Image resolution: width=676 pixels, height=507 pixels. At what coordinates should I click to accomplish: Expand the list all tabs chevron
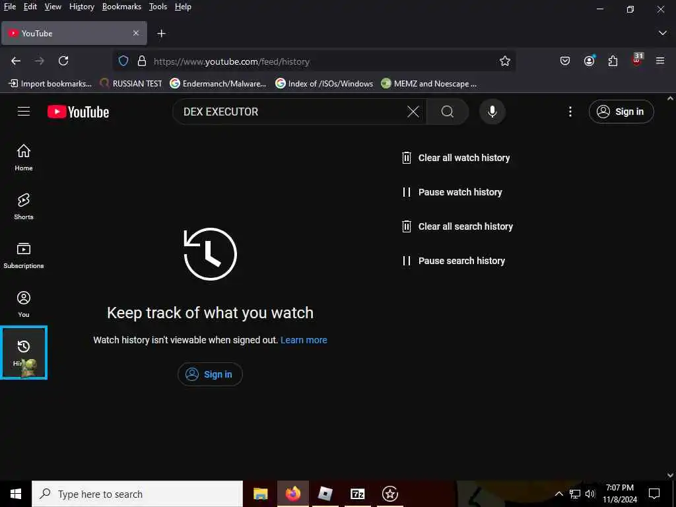point(662,33)
